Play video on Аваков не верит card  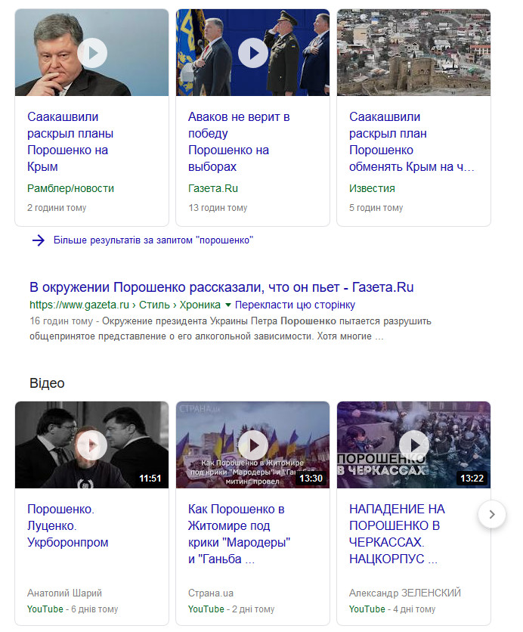pos(253,53)
